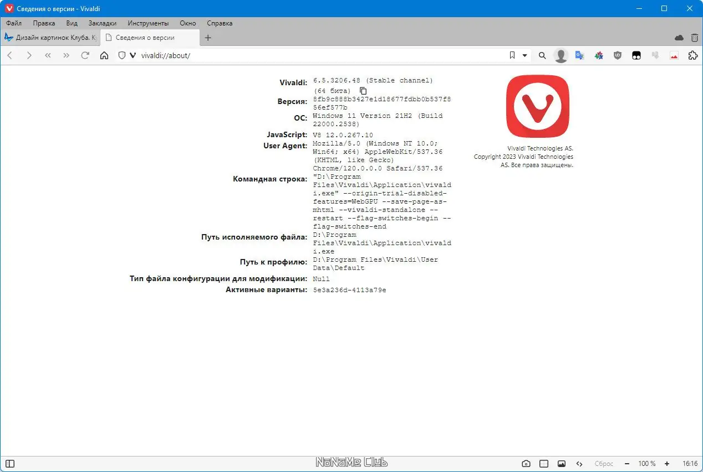The height and width of the screenshot is (472, 703).
Task: Open the page tiling icon
Action: click(544, 464)
